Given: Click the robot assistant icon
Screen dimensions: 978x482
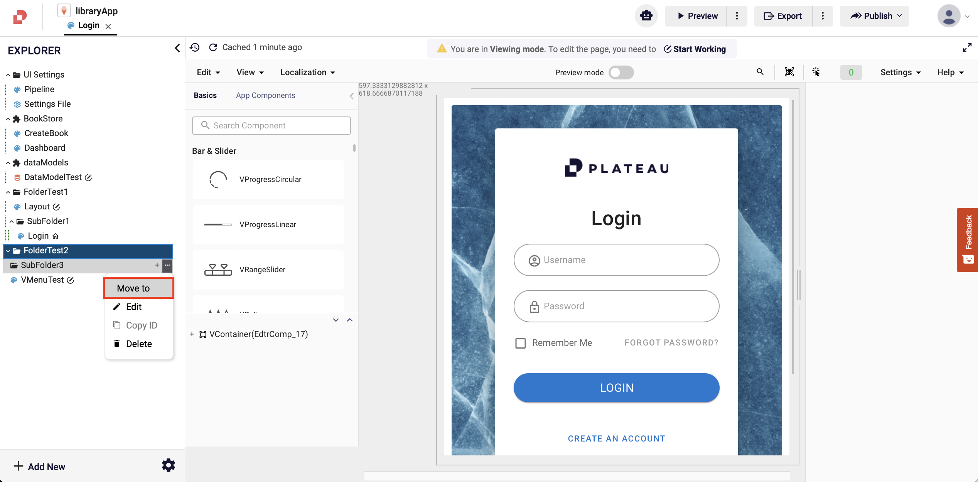Looking at the screenshot, I should 646,16.
